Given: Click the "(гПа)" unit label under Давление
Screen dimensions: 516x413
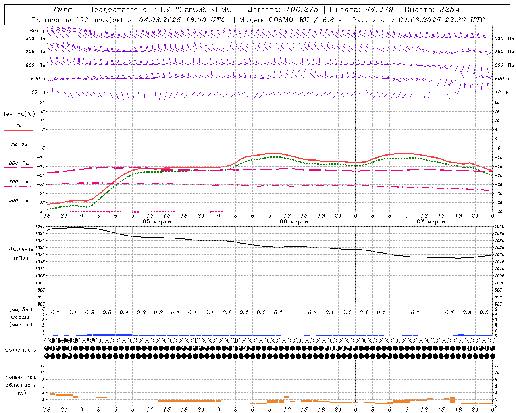Looking at the screenshot, I should 21,258.
